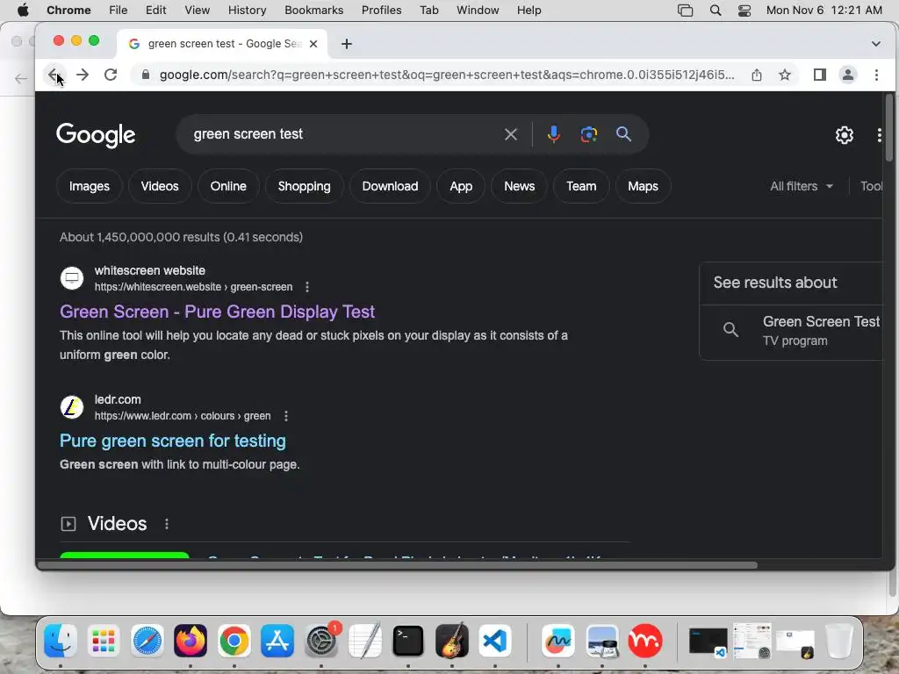
Task: Open Launchpad from the Dock
Action: [104, 641]
